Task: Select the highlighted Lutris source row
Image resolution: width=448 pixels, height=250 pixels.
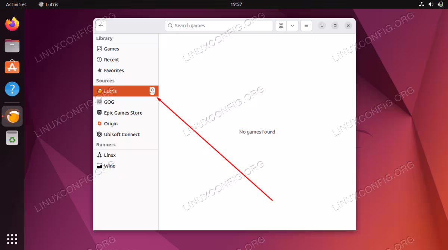Action: 126,91
